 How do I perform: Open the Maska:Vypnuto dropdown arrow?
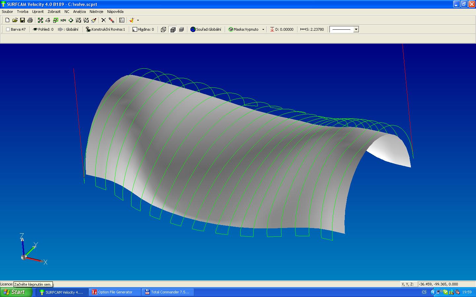263,29
